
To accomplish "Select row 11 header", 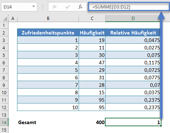I will tap(4, 100).
